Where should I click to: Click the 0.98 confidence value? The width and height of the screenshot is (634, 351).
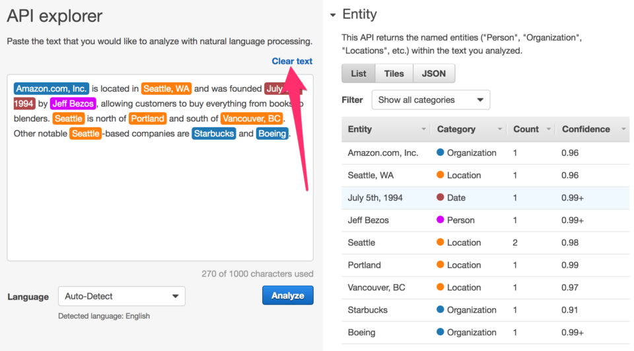pos(570,243)
